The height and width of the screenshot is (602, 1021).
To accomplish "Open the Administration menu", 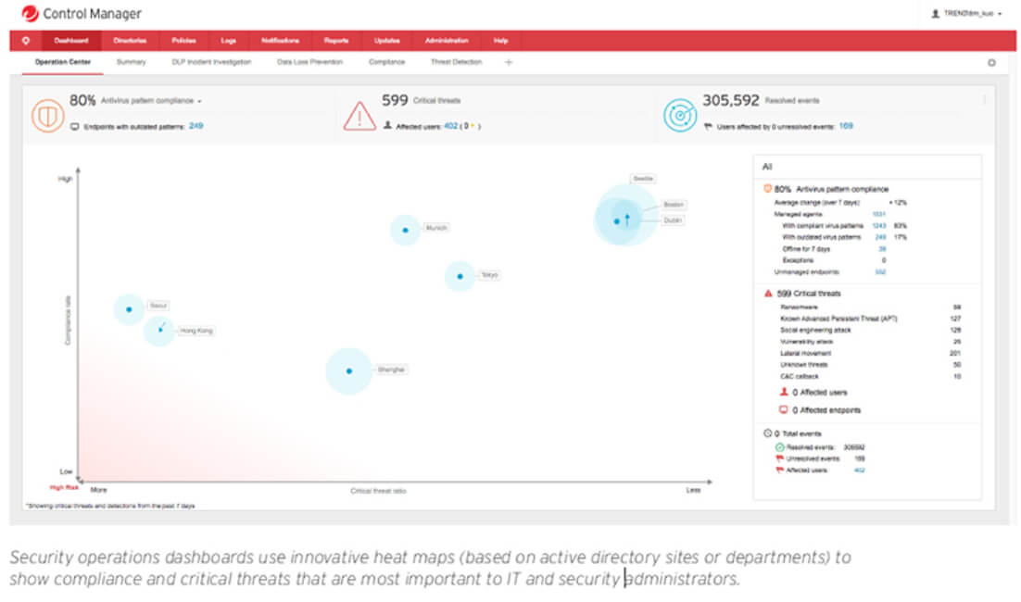I will coord(447,41).
